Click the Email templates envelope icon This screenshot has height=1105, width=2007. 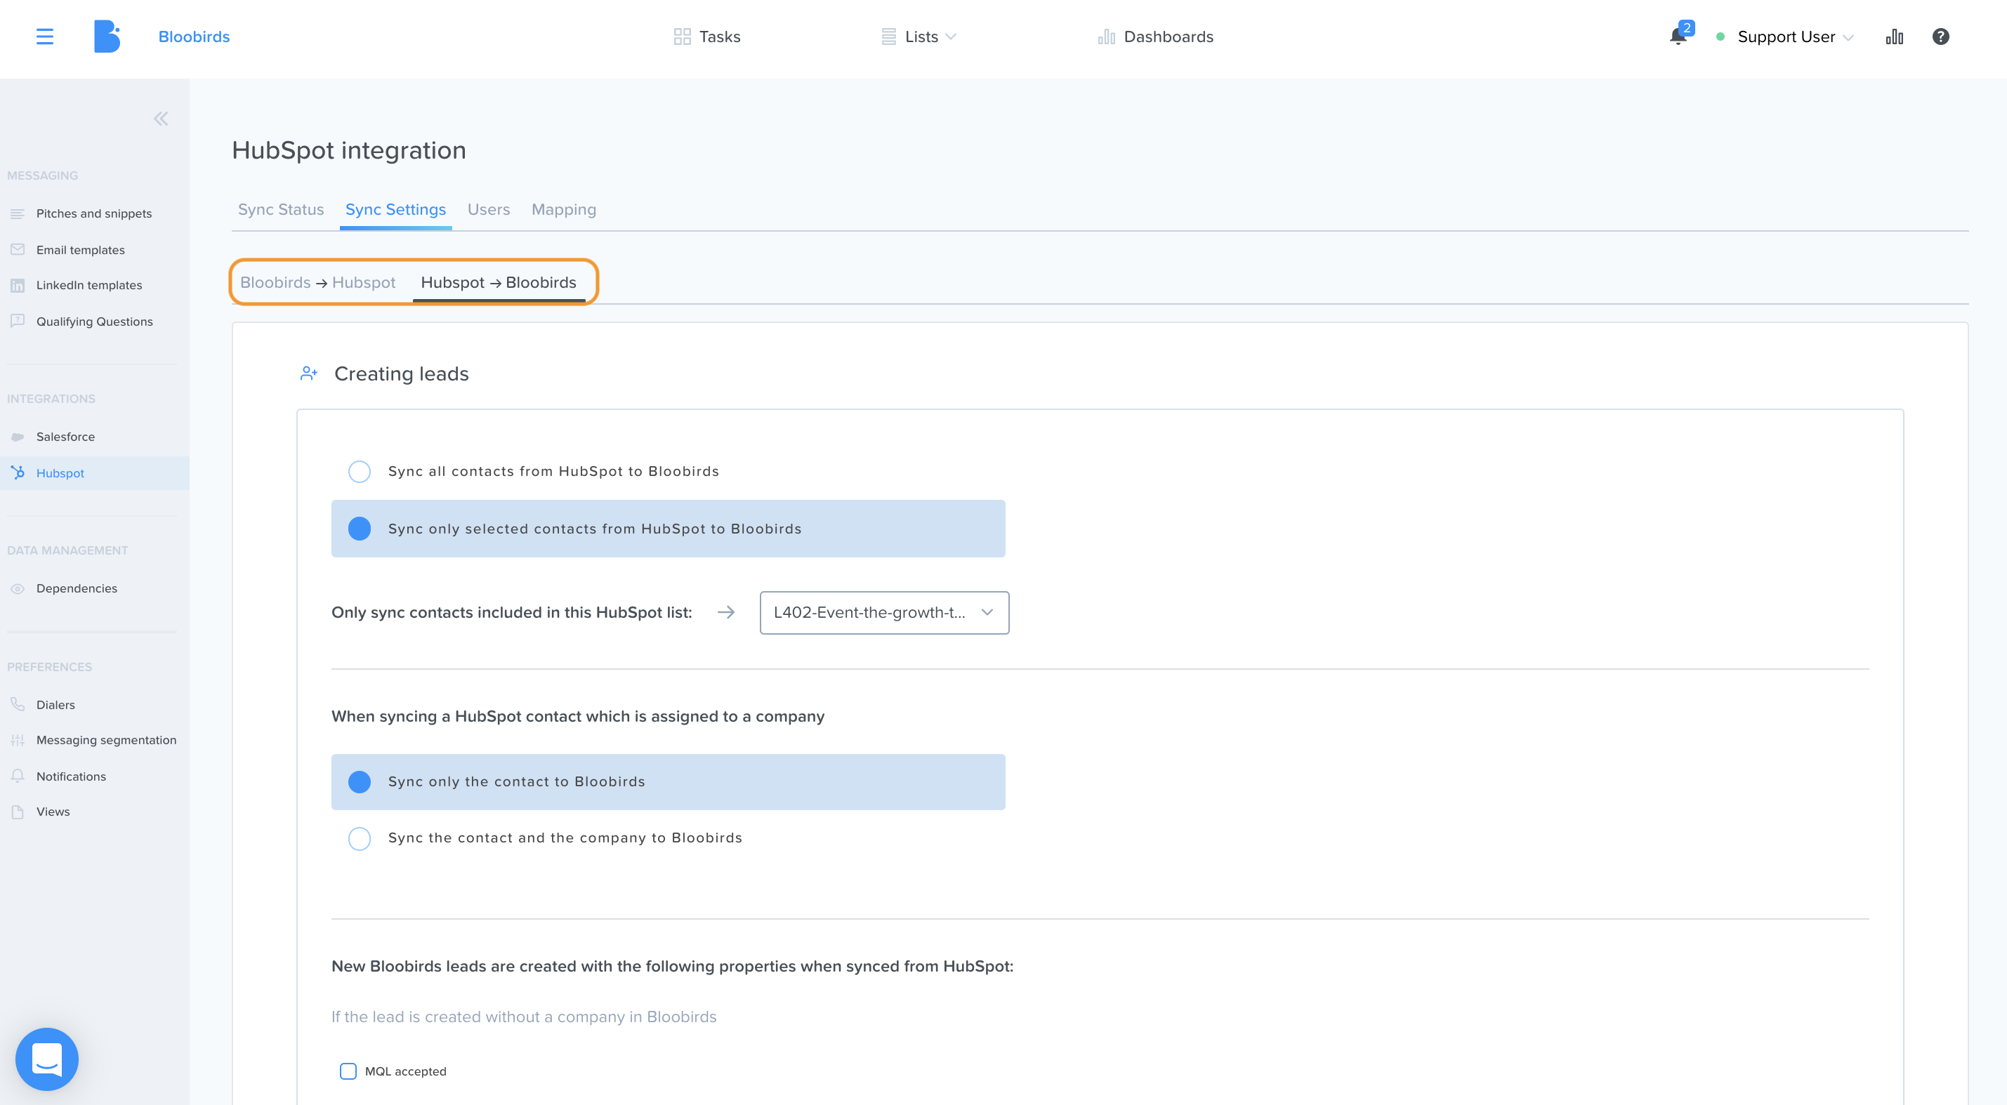[17, 249]
